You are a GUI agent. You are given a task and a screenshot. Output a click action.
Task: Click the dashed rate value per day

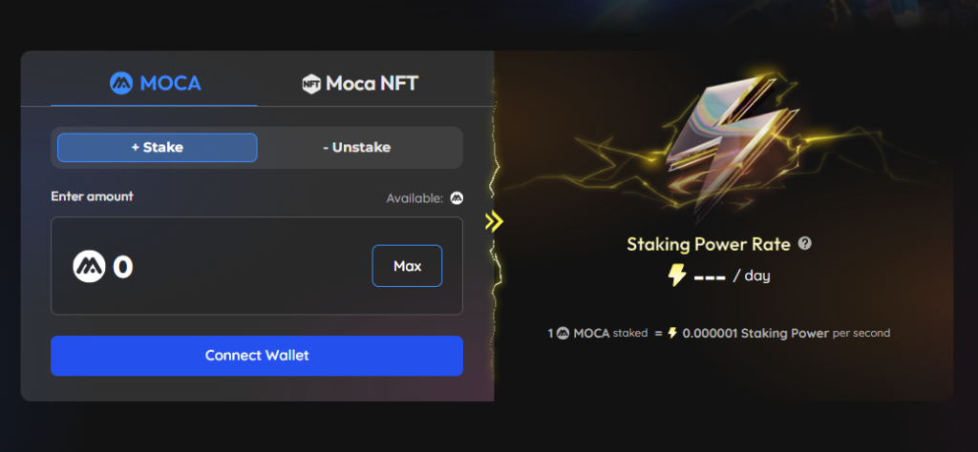point(710,276)
